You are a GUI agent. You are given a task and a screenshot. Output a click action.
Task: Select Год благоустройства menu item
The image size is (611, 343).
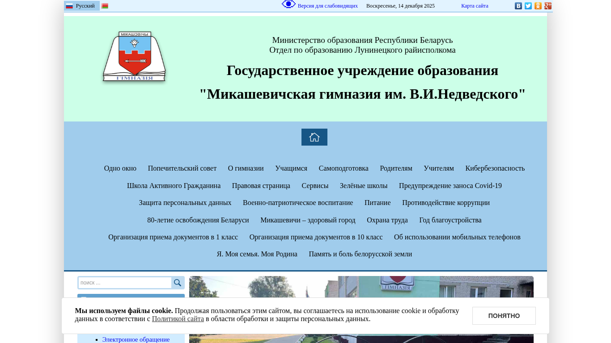tap(450, 220)
